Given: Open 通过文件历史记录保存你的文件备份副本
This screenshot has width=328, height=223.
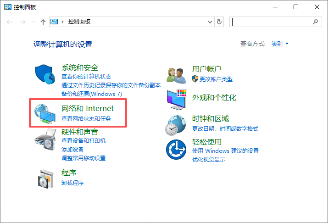Looking at the screenshot, I should 111,85.
